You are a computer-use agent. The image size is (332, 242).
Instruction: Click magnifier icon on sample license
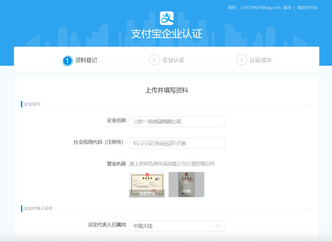(186, 182)
